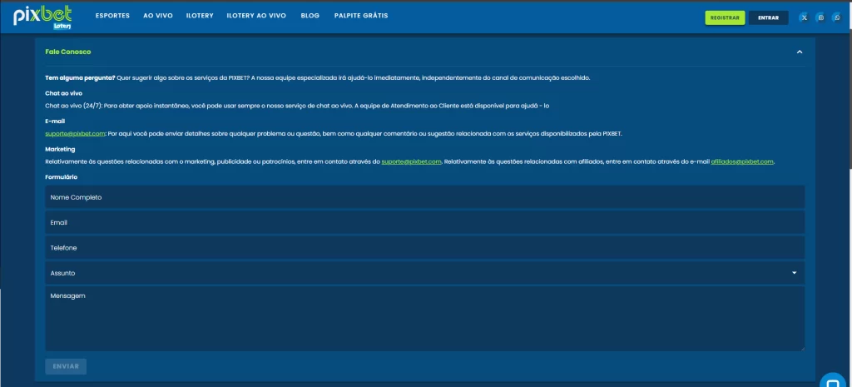Open Palpite Grátis nav item
Screen dimensions: 852x387
click(361, 16)
